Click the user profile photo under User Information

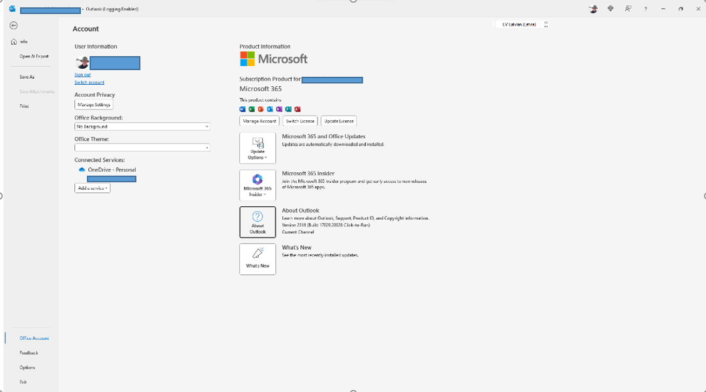pyautogui.click(x=82, y=63)
